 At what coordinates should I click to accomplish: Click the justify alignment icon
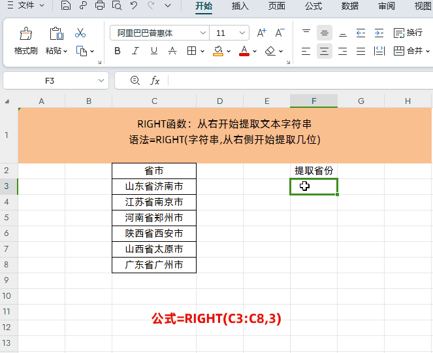(361, 51)
